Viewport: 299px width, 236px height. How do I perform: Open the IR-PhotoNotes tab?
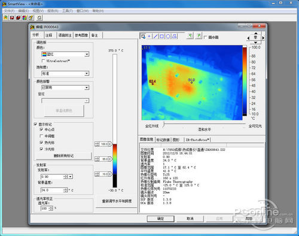[197, 140]
